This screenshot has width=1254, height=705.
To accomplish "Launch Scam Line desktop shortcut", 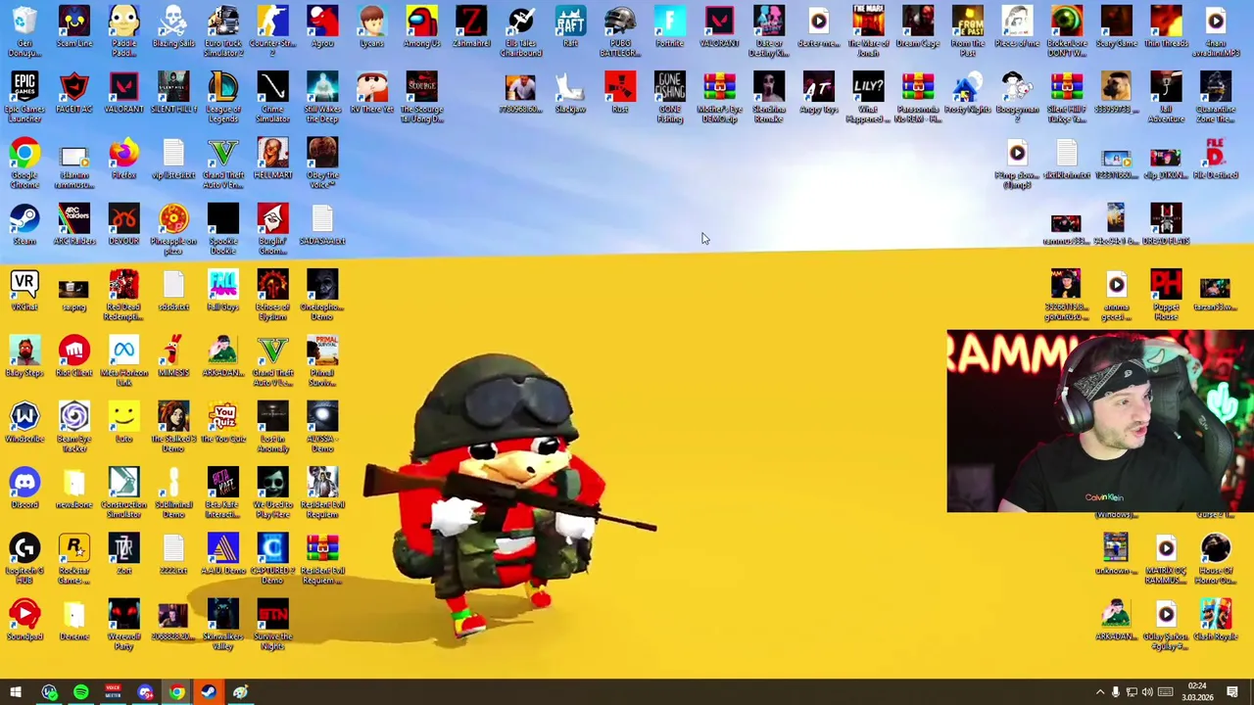I will point(74,26).
